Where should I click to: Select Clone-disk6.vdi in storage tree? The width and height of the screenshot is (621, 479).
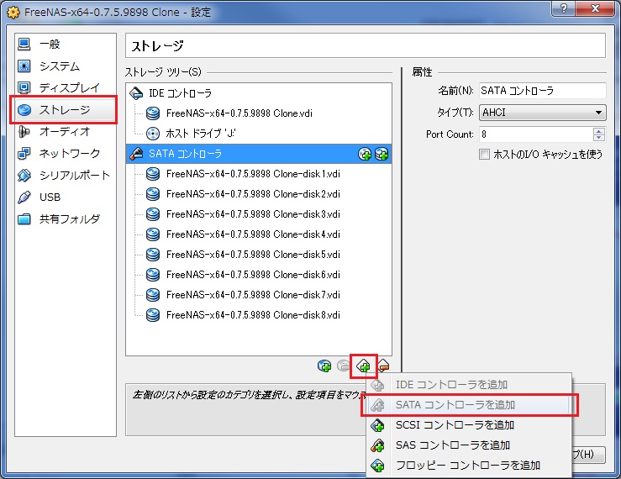pos(259,275)
